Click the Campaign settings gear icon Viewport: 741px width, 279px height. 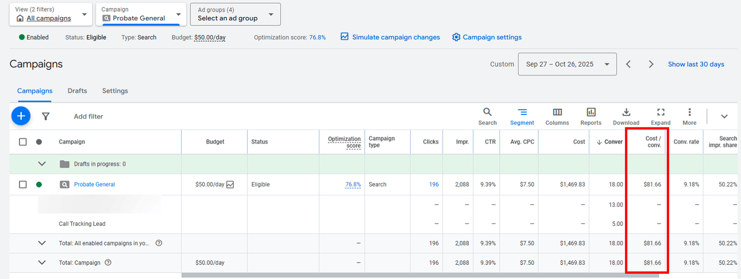[x=456, y=37]
